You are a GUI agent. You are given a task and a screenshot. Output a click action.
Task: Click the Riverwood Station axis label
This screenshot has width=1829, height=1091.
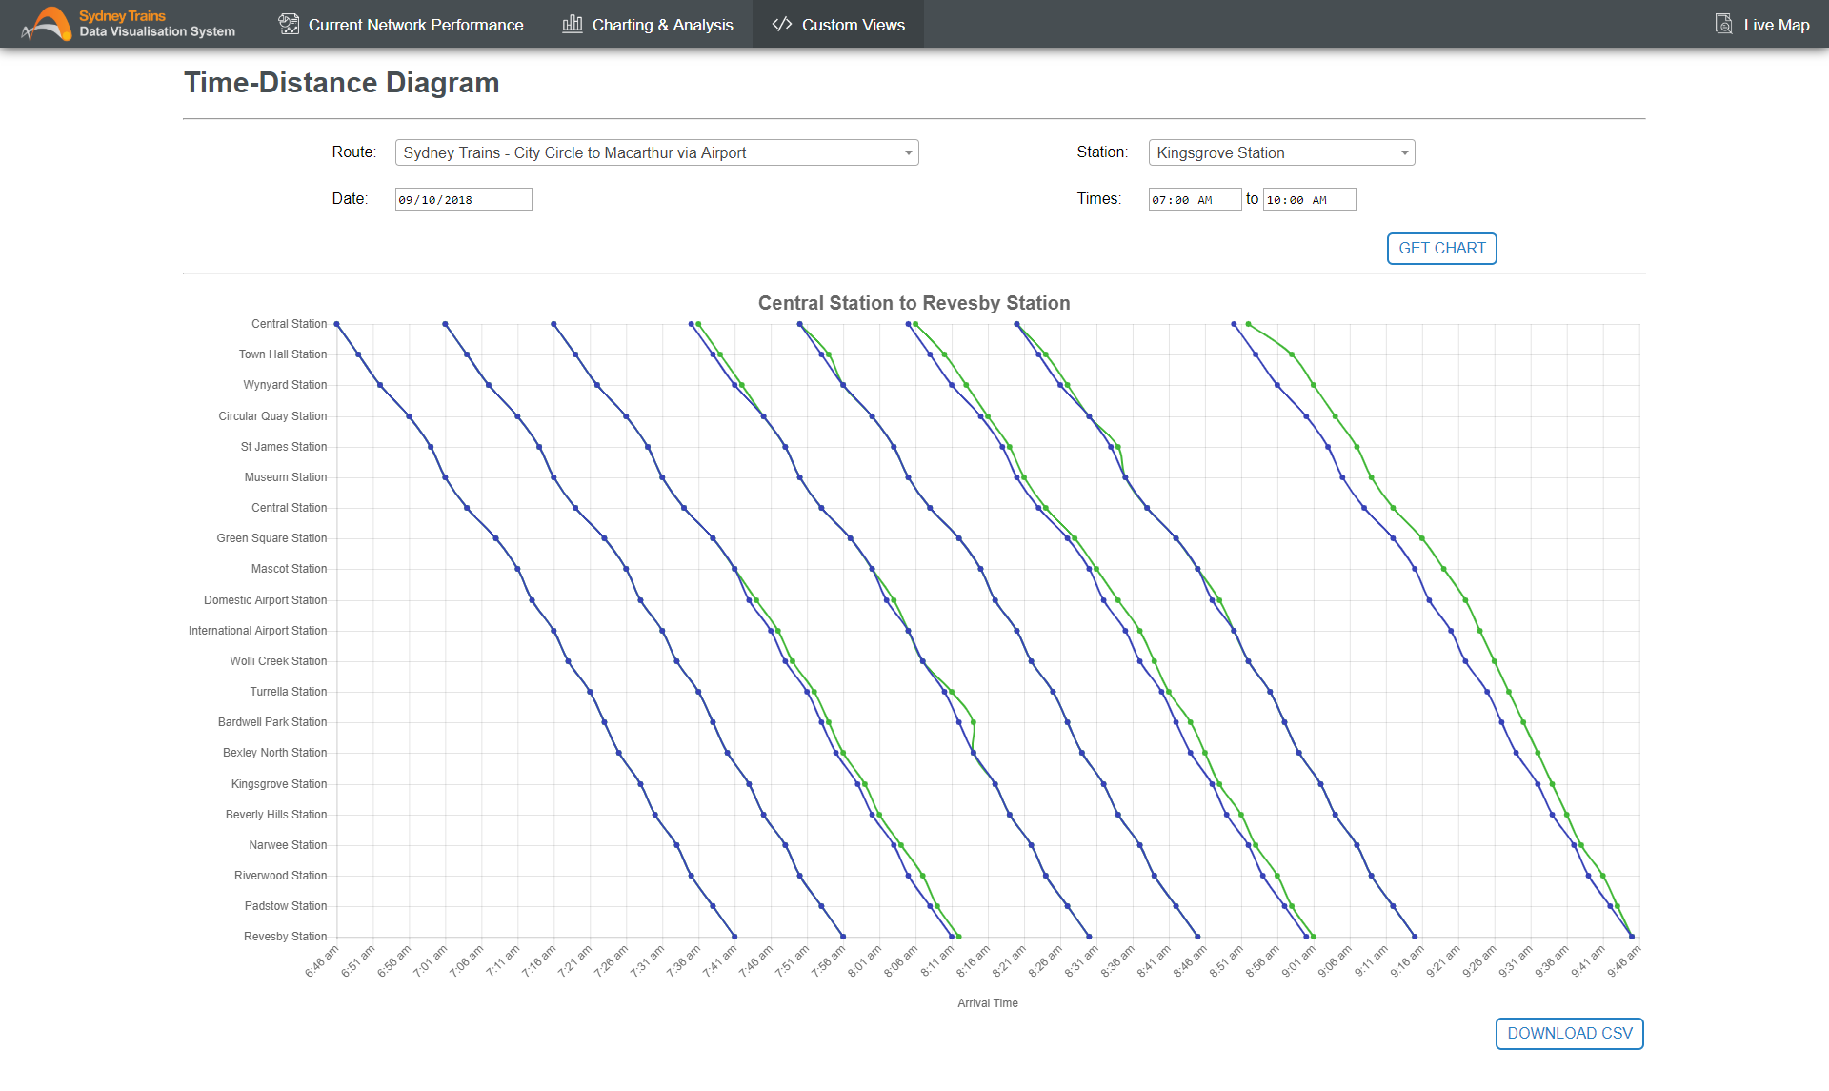click(x=280, y=876)
